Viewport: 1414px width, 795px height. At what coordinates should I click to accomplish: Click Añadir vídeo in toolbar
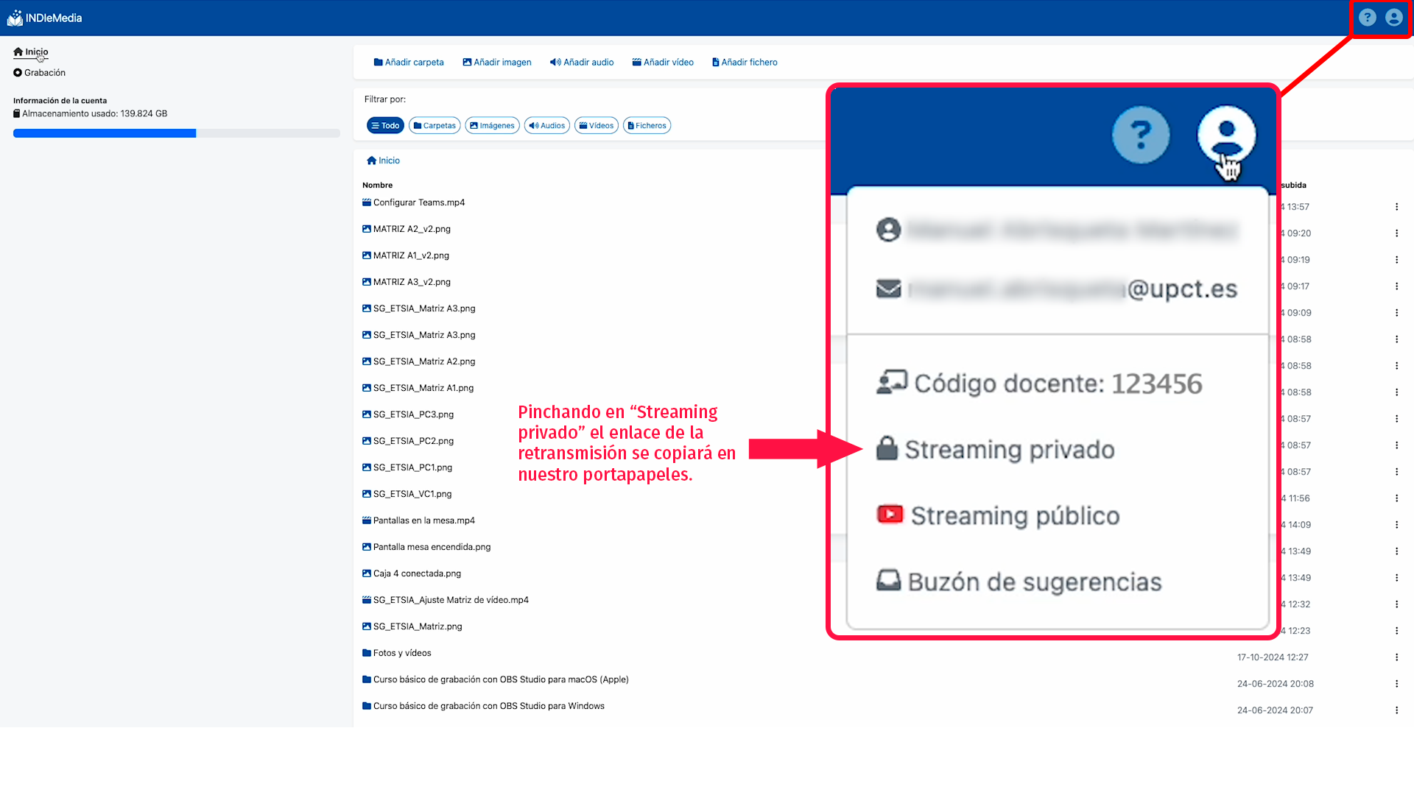tap(663, 63)
